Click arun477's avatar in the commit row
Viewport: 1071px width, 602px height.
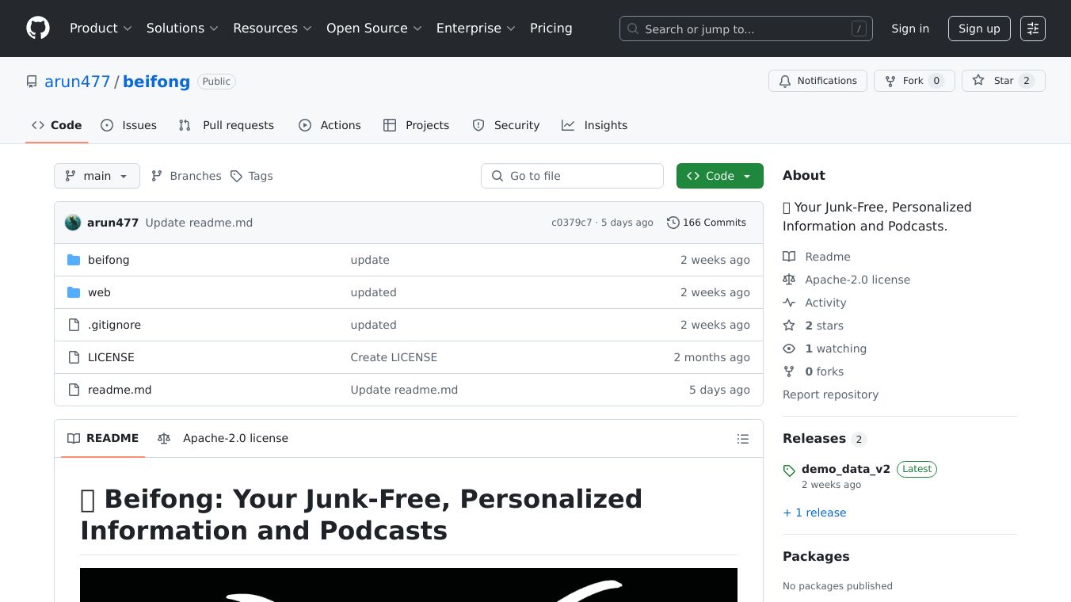[x=73, y=223]
